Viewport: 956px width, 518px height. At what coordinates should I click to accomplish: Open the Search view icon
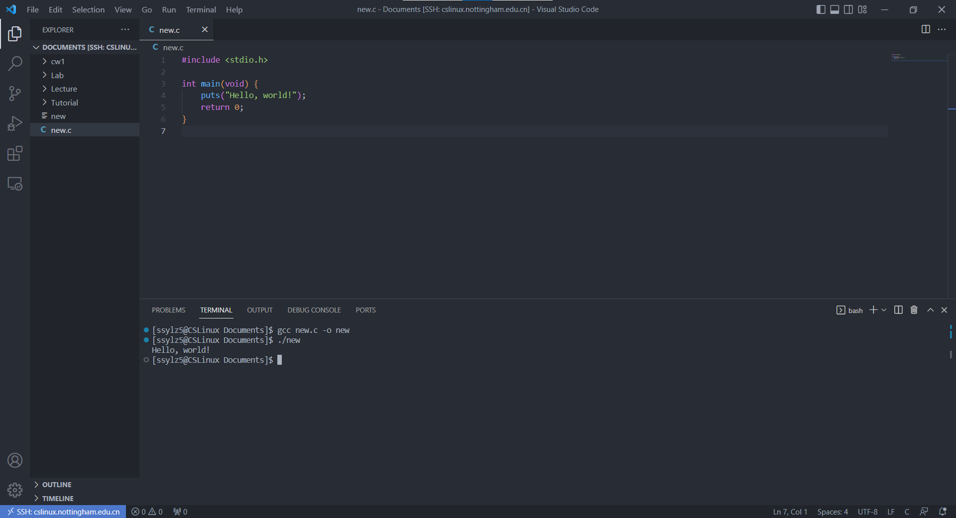pos(15,64)
